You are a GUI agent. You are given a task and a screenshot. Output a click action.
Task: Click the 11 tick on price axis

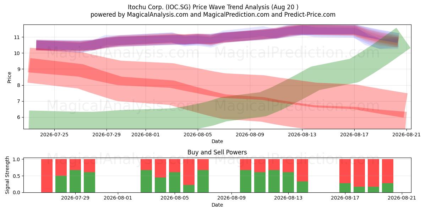[x=16, y=37]
